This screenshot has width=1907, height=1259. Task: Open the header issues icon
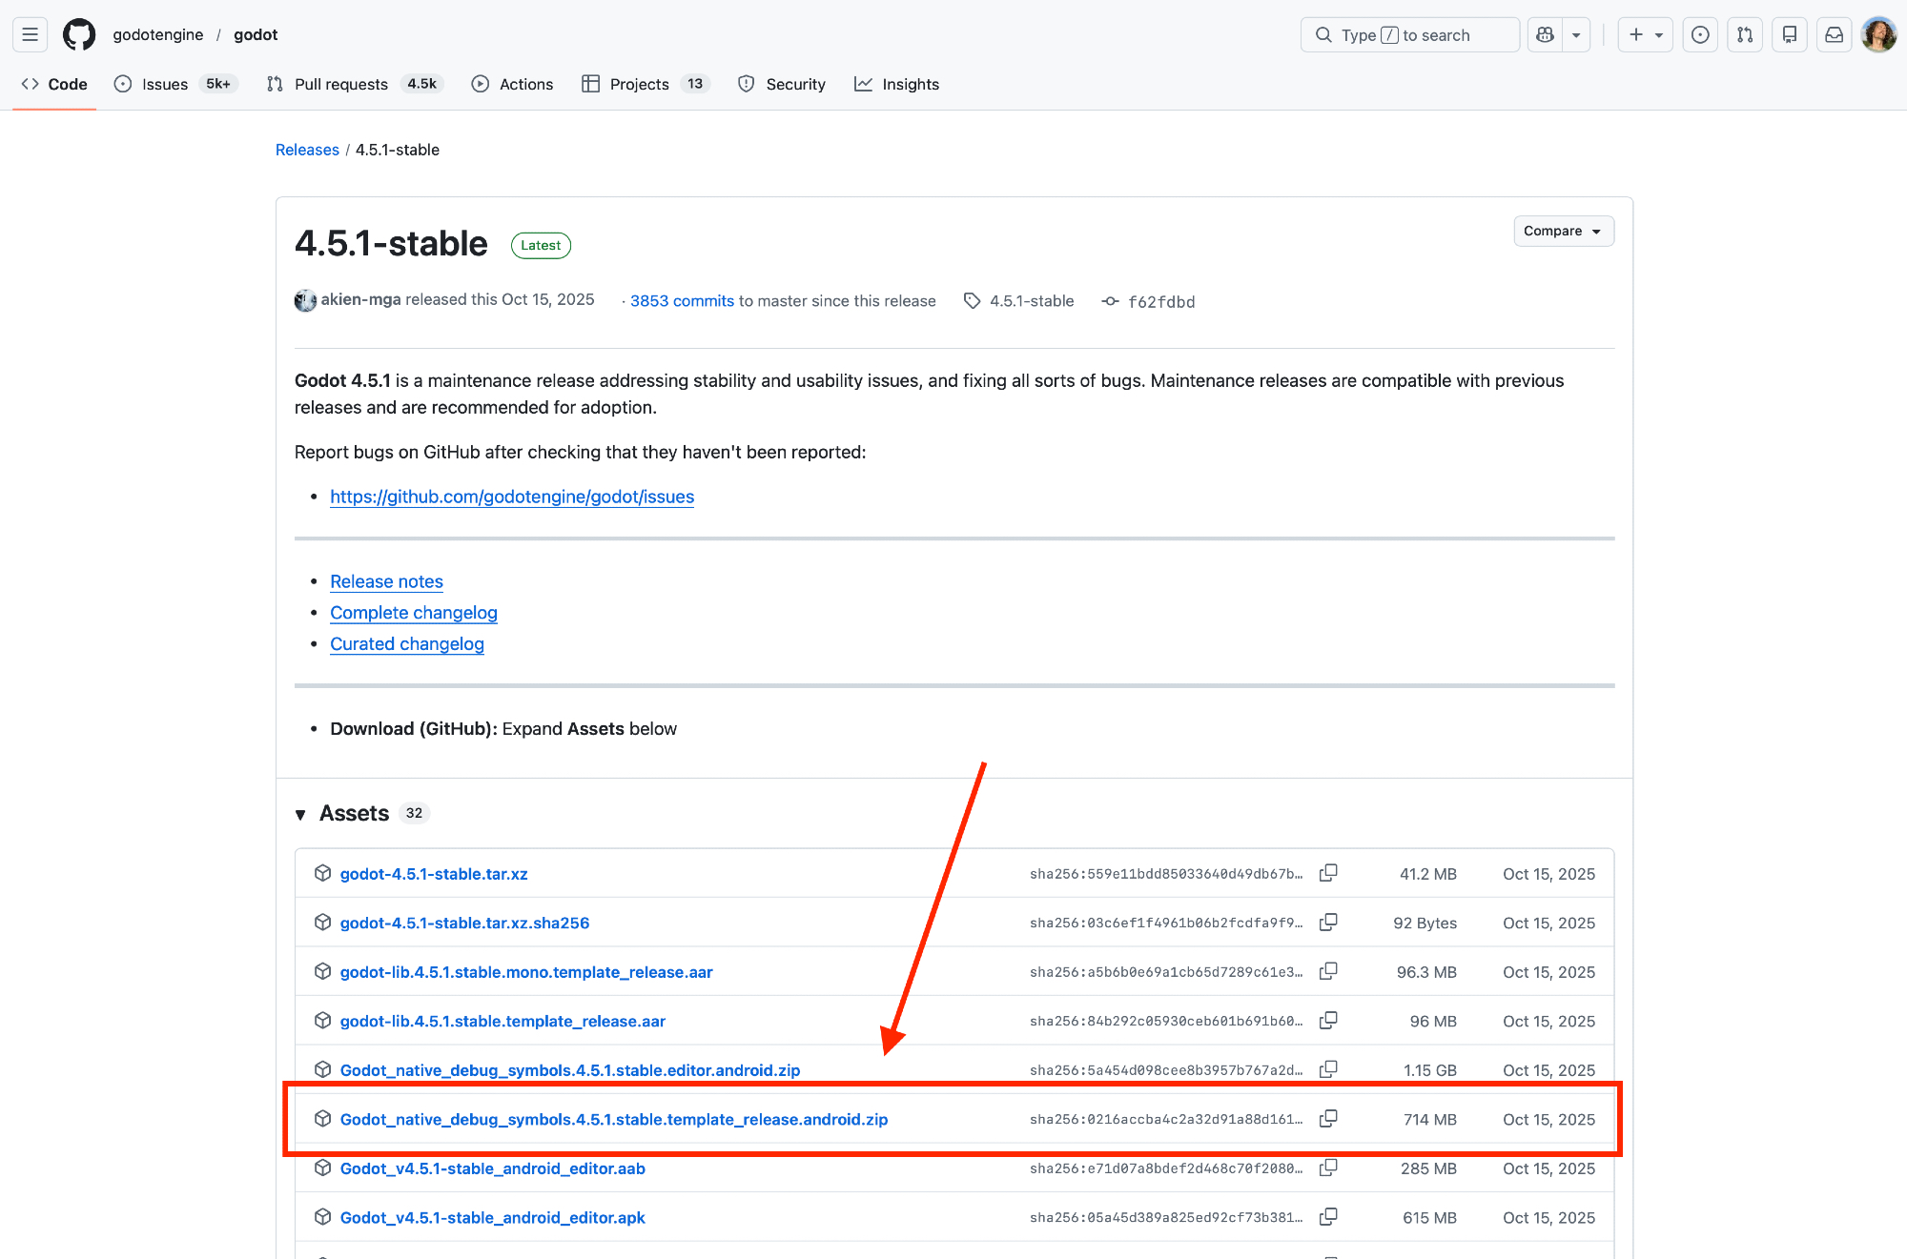(1700, 35)
